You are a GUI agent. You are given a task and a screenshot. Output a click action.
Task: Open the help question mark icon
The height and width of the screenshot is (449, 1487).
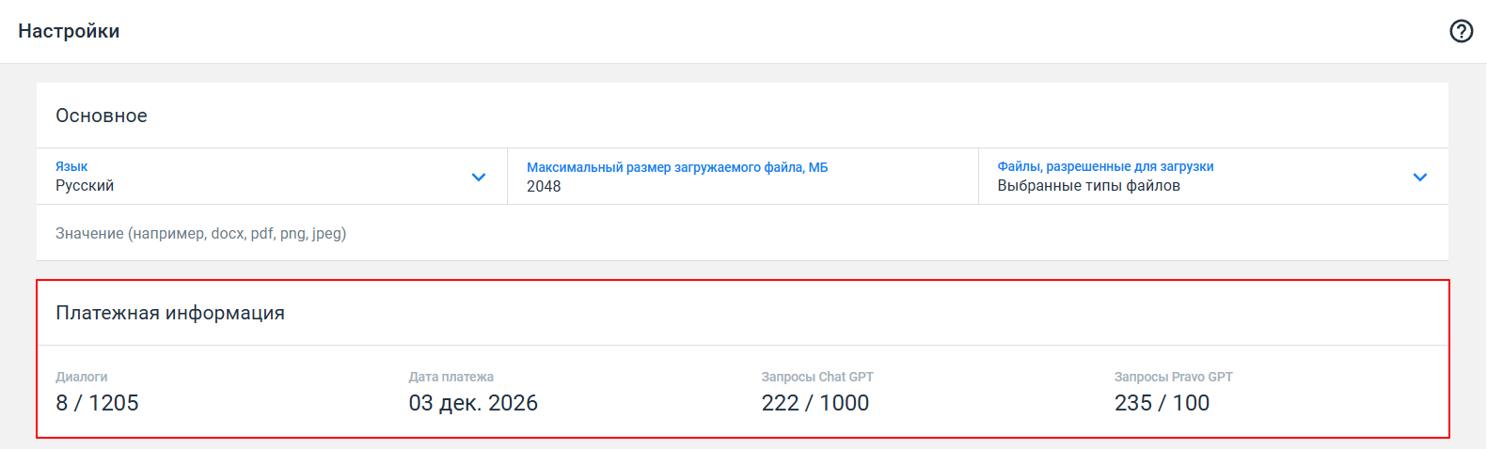pyautogui.click(x=1461, y=31)
